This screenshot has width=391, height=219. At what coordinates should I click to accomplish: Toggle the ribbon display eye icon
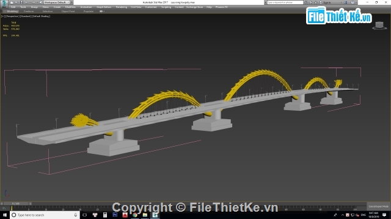click(101, 12)
